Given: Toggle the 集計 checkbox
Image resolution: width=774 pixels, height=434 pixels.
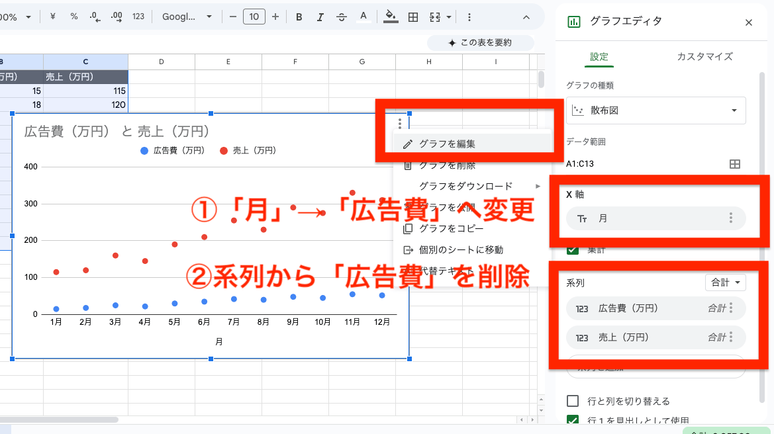Looking at the screenshot, I should point(573,249).
